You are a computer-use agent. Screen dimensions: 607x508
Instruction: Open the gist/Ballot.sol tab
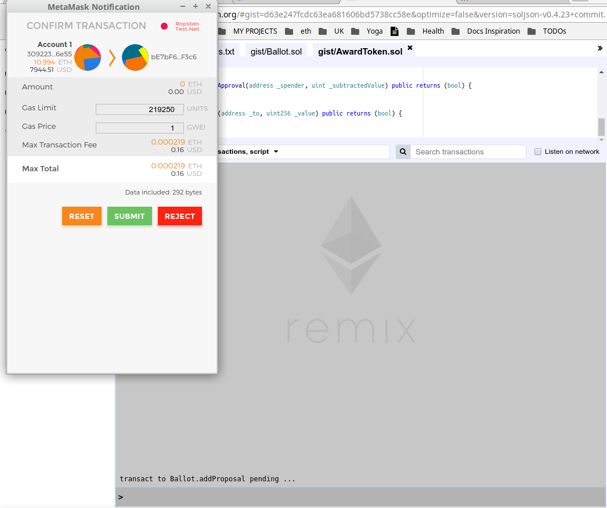point(276,52)
